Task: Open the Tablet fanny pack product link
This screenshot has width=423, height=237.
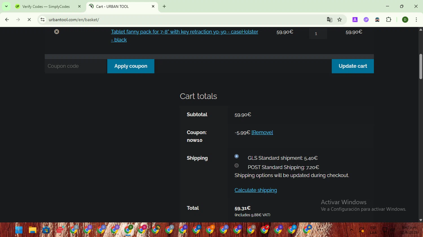Action: pos(184,36)
